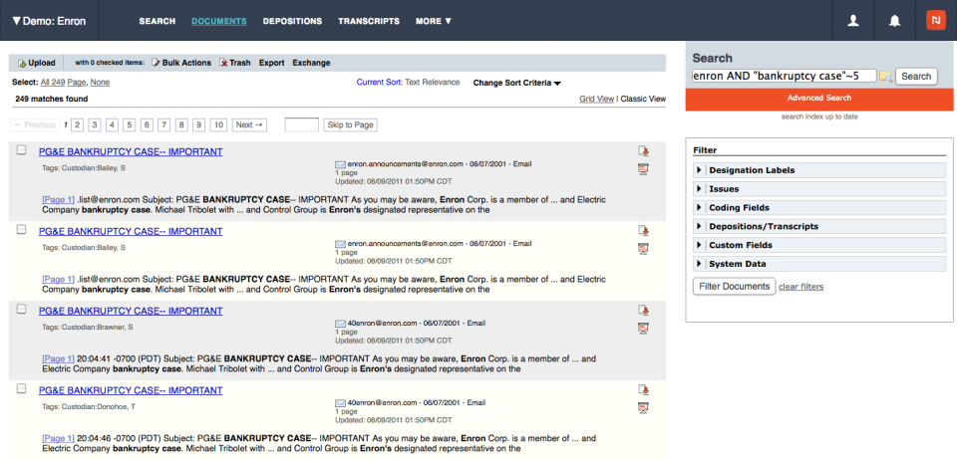Open presentation icon for Brawner, S document
Image resolution: width=957 pixels, height=460 pixels.
pos(643,329)
